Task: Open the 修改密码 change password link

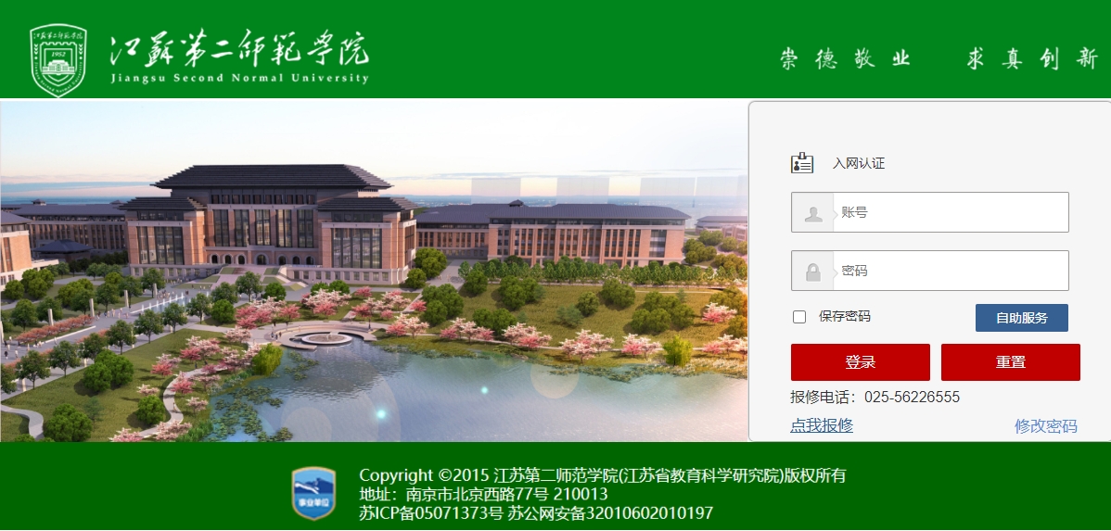Action: [x=1046, y=426]
